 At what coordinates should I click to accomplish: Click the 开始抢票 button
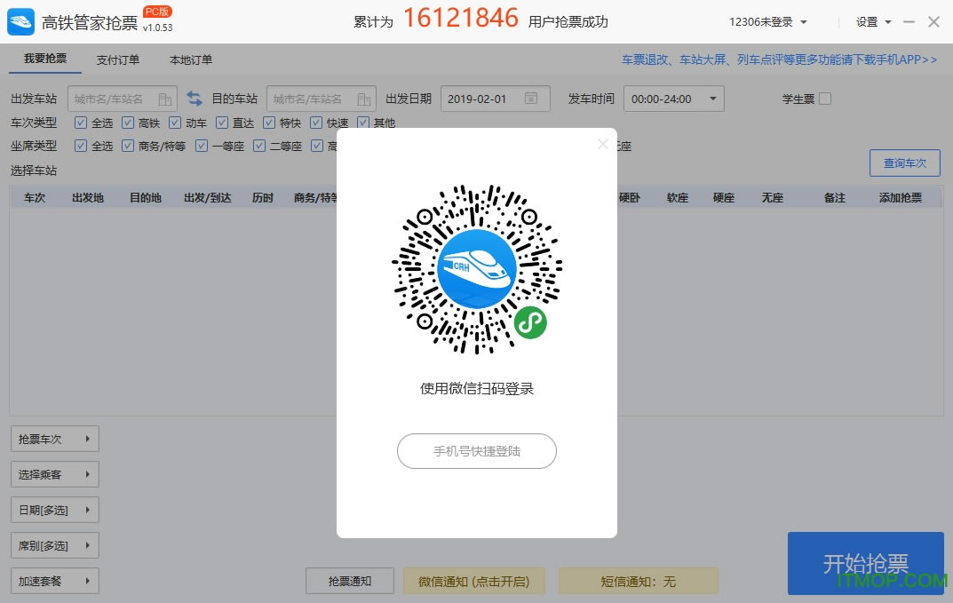coord(865,564)
